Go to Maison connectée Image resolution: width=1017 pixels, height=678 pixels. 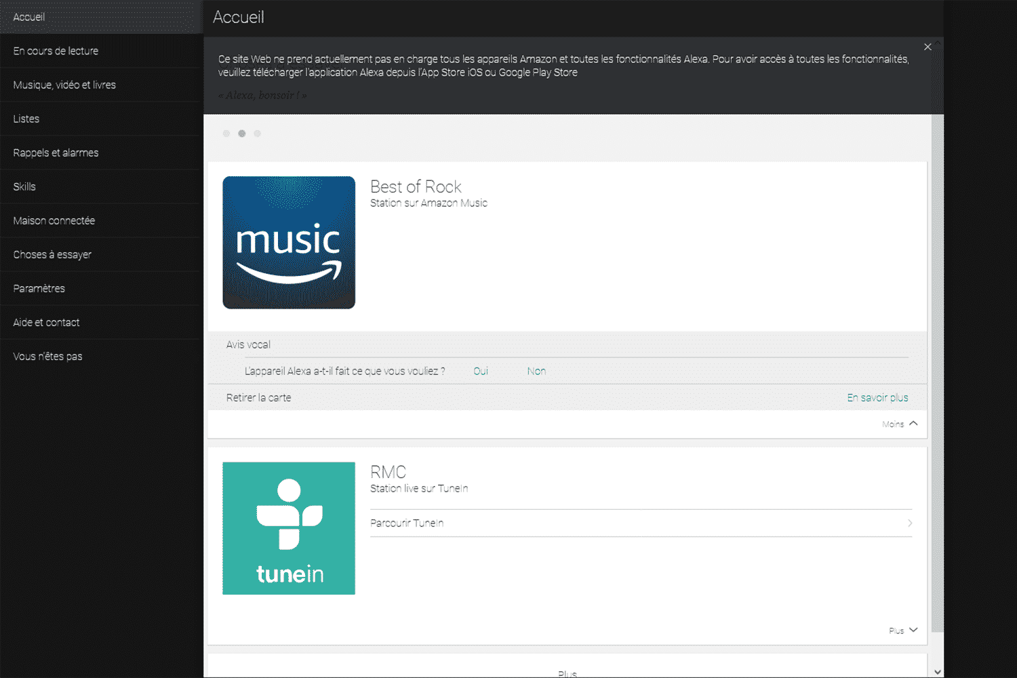(102, 220)
